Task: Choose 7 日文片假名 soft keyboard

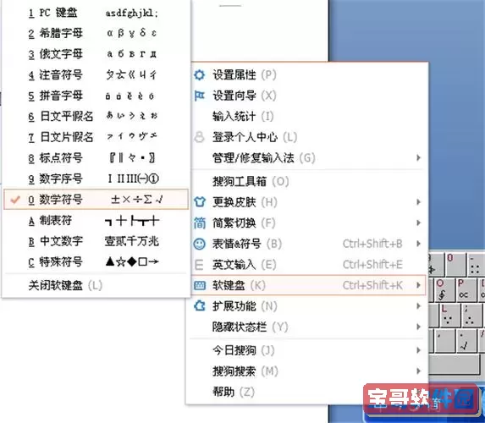Action: (96, 137)
